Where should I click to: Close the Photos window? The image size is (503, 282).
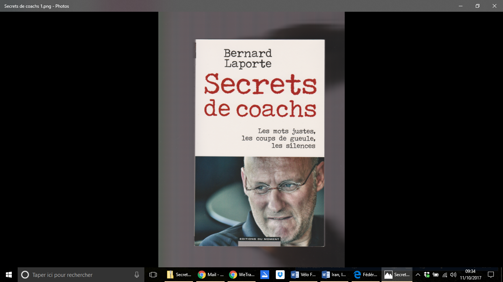point(495,6)
